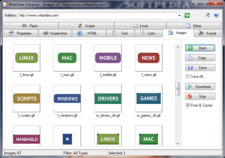Select the f_windows.gif thumbnail
The width and height of the screenshot is (225, 158).
pos(67,99)
